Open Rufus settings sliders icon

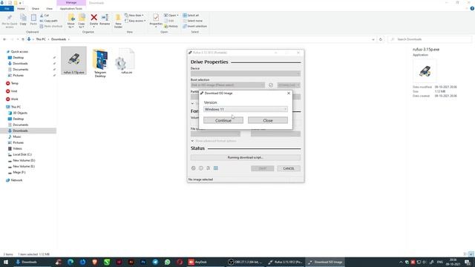click(208, 168)
